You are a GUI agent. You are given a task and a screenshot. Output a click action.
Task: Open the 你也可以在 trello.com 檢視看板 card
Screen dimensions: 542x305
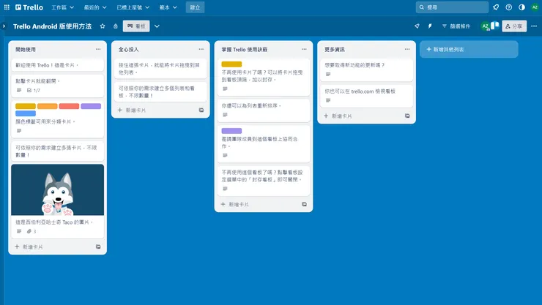pyautogui.click(x=366, y=97)
